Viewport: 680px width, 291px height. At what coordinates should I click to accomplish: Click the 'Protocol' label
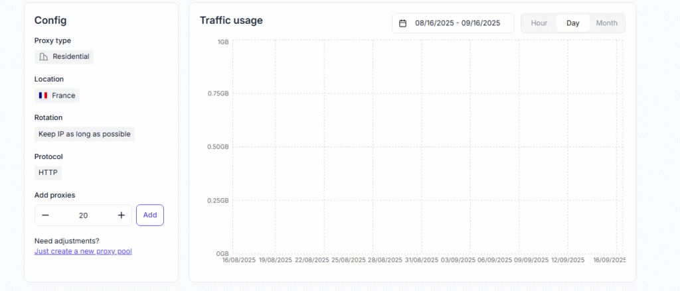coord(48,156)
